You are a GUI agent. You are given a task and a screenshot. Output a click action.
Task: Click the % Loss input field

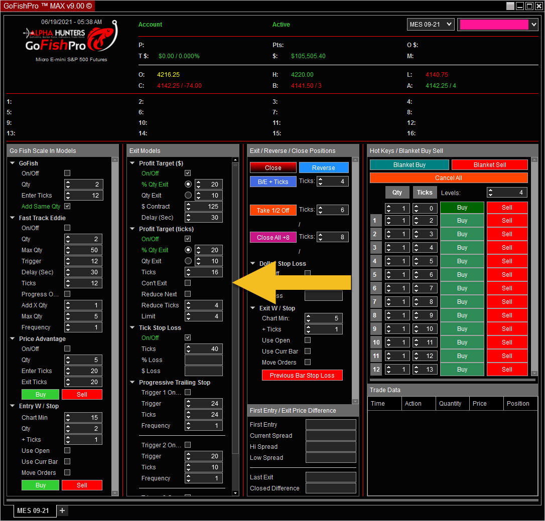pyautogui.click(x=204, y=360)
